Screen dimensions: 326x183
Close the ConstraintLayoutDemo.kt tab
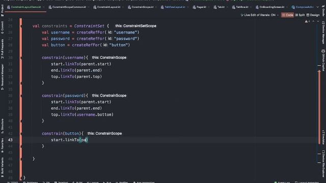(x=44, y=7)
